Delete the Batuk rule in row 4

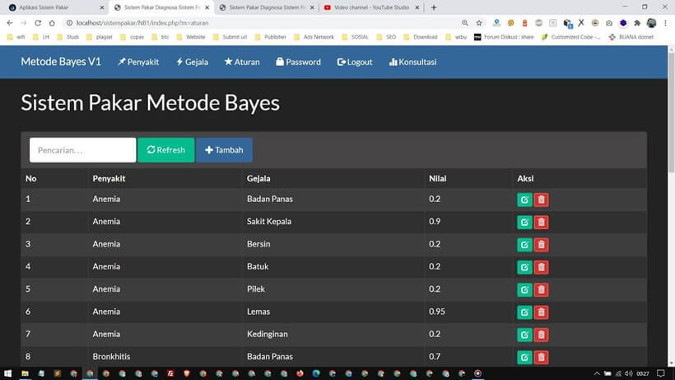click(x=541, y=266)
